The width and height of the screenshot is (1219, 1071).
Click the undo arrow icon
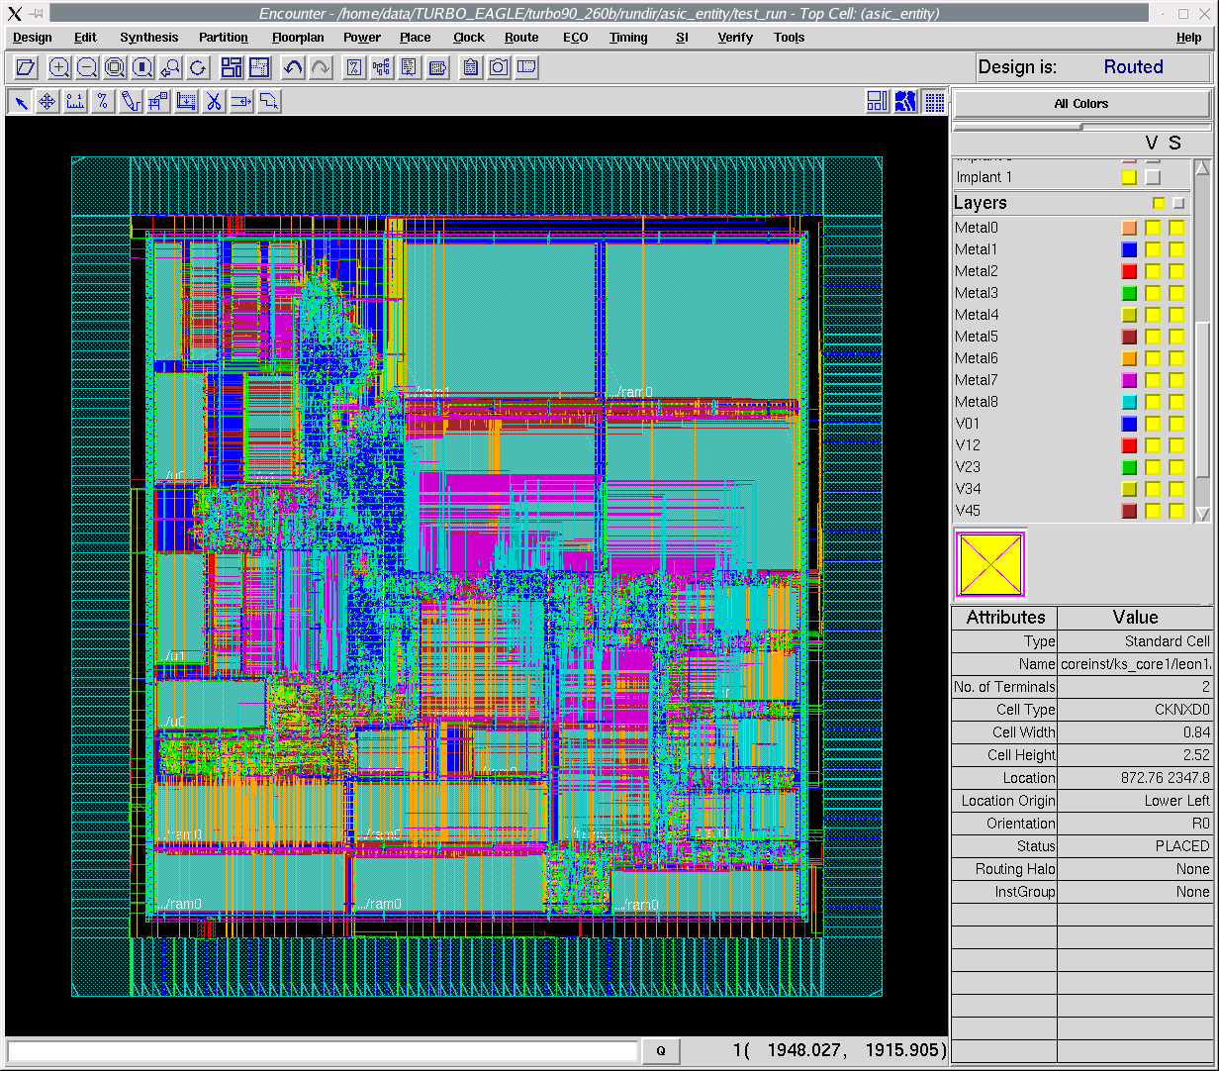pos(293,67)
